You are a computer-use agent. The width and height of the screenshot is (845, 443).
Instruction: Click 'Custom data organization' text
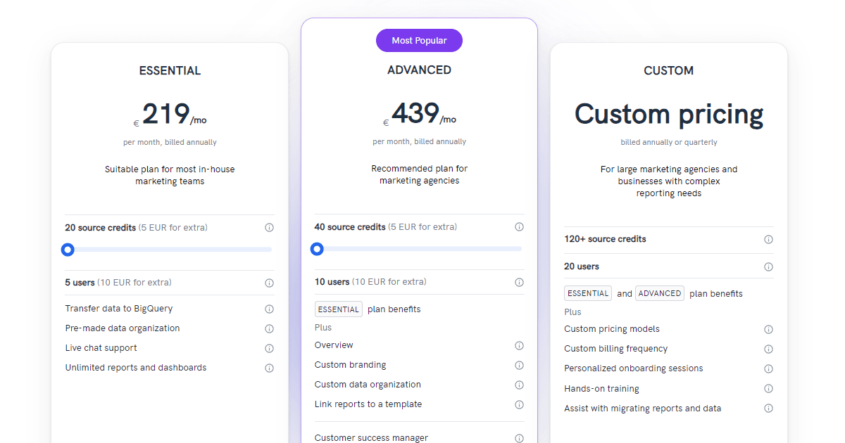(x=368, y=385)
